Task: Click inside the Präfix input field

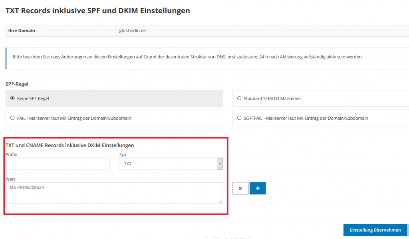Action: pos(57,164)
